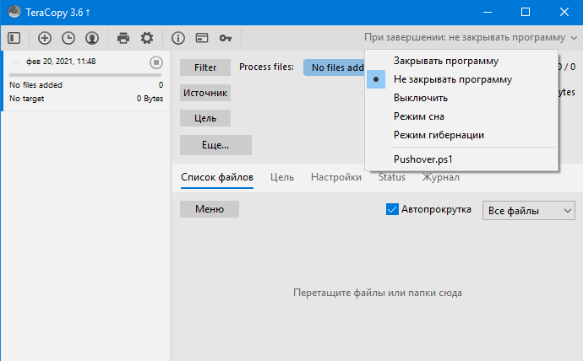Screen dimensions: 583x361
Task: Expand the 'Еще...' options button
Action: (x=215, y=145)
